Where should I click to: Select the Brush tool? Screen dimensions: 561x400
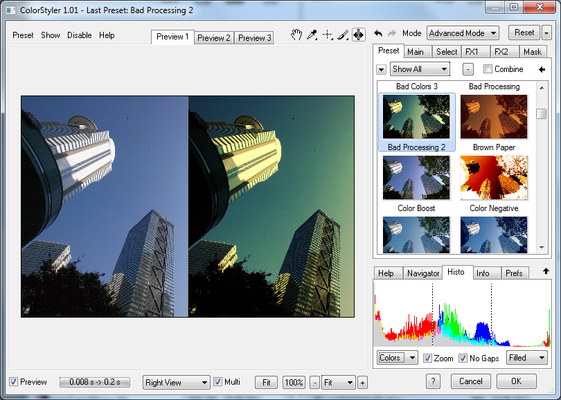pos(343,35)
